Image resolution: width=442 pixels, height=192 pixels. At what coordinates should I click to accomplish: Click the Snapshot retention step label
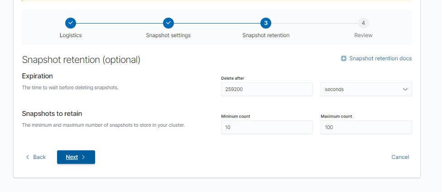click(x=266, y=35)
